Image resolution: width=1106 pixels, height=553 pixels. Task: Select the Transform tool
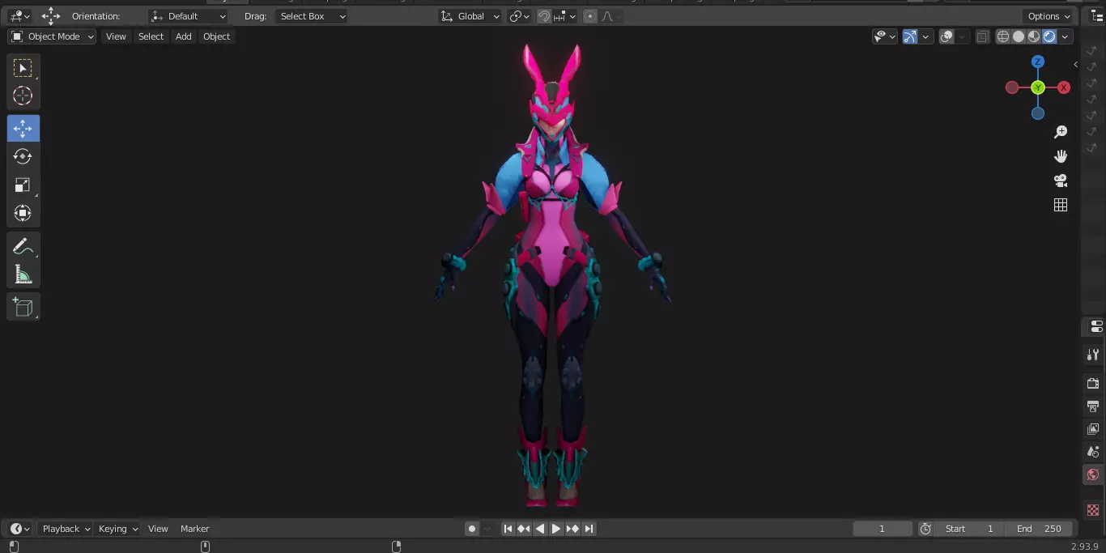click(23, 213)
